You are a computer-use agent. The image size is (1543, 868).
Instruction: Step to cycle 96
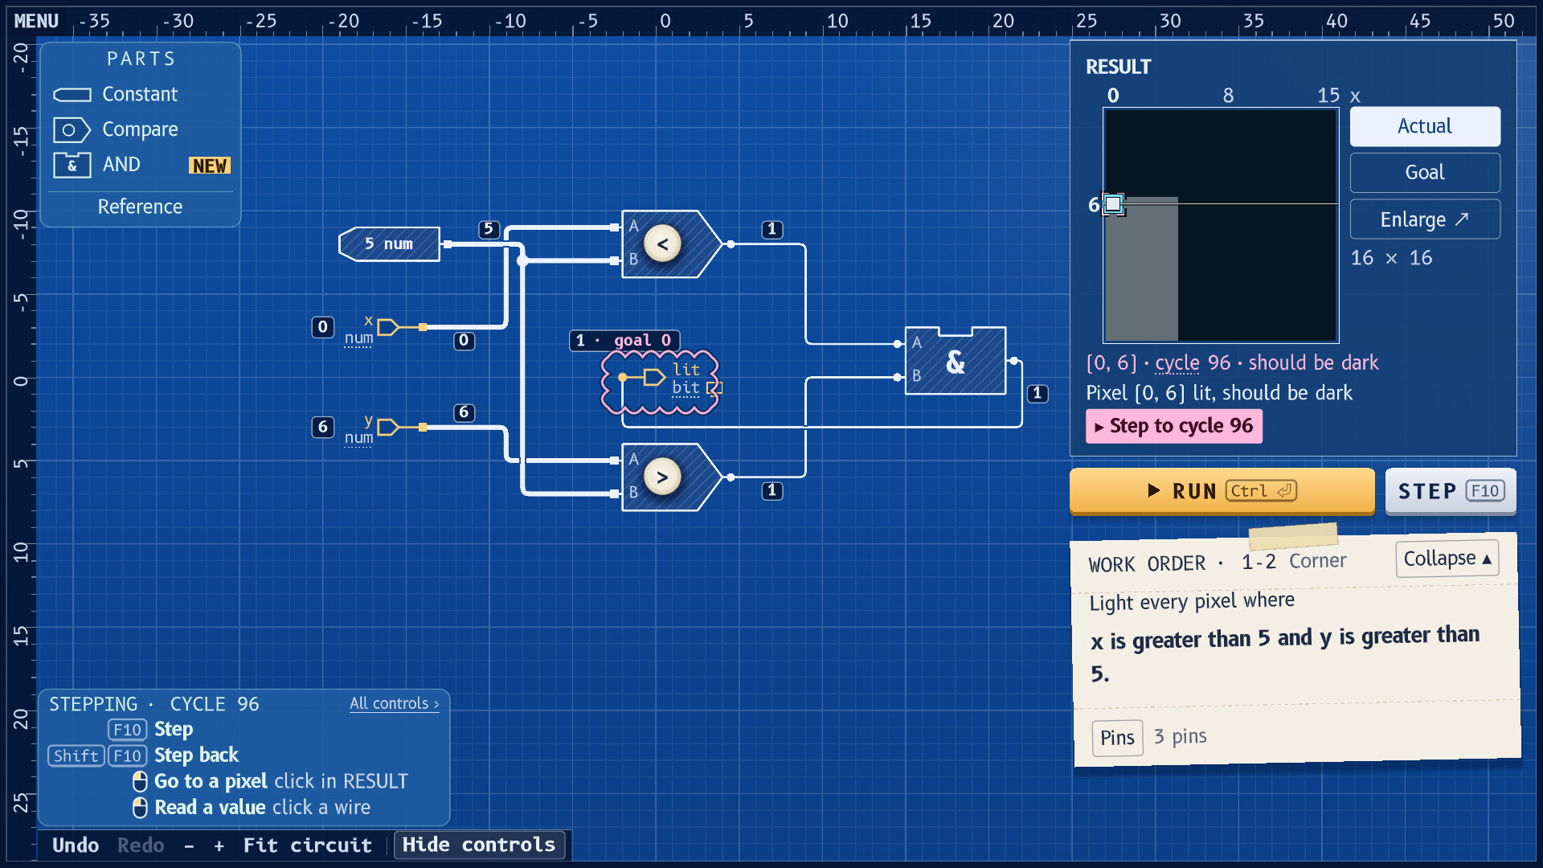pos(1174,426)
